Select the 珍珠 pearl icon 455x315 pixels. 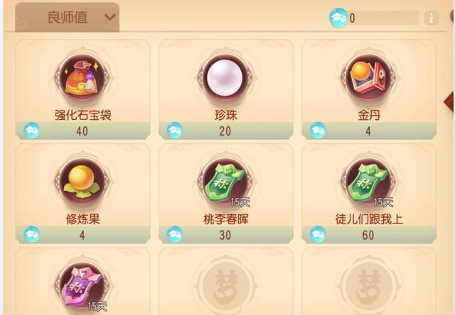coord(225,77)
